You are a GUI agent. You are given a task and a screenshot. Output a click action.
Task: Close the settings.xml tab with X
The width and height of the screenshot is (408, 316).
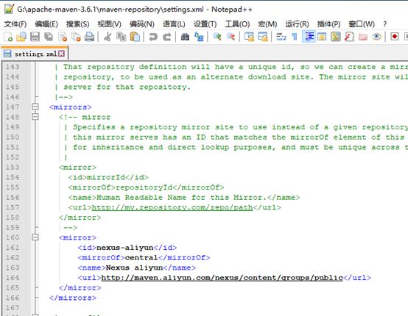click(x=61, y=54)
